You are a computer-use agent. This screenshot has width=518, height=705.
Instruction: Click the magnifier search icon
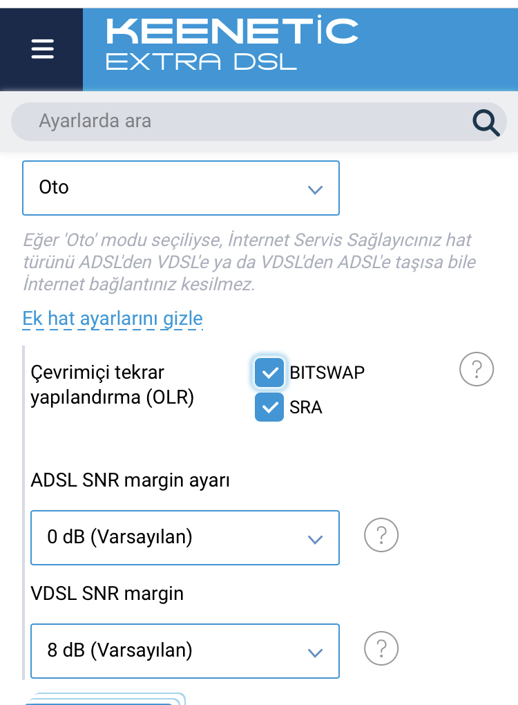pos(486,123)
